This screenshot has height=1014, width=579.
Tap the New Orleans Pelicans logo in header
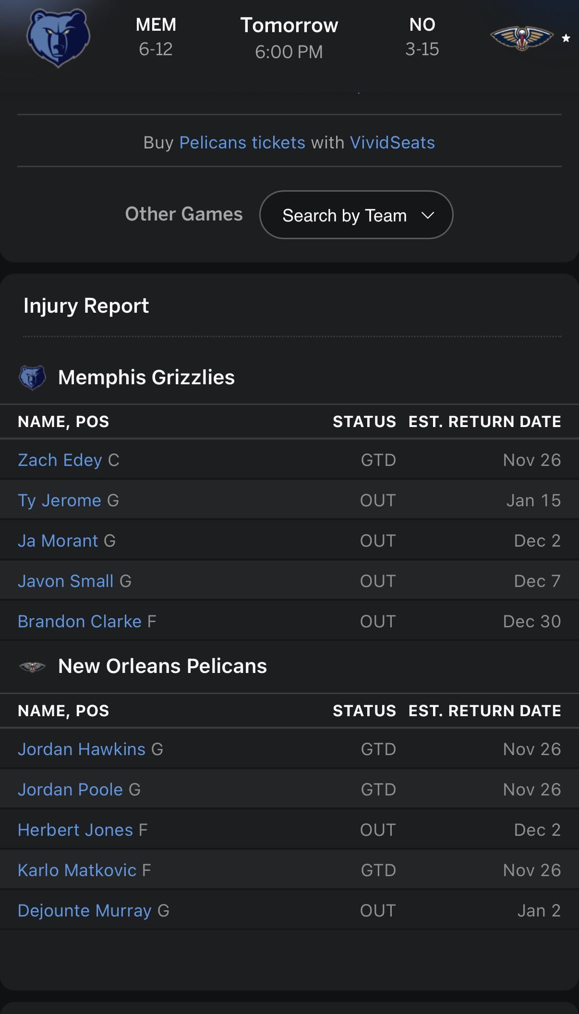coord(521,37)
